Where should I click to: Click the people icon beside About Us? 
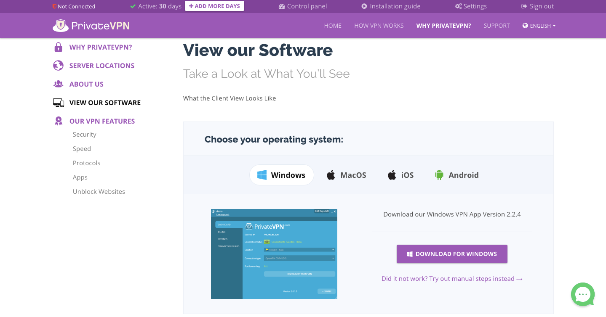tap(59, 84)
